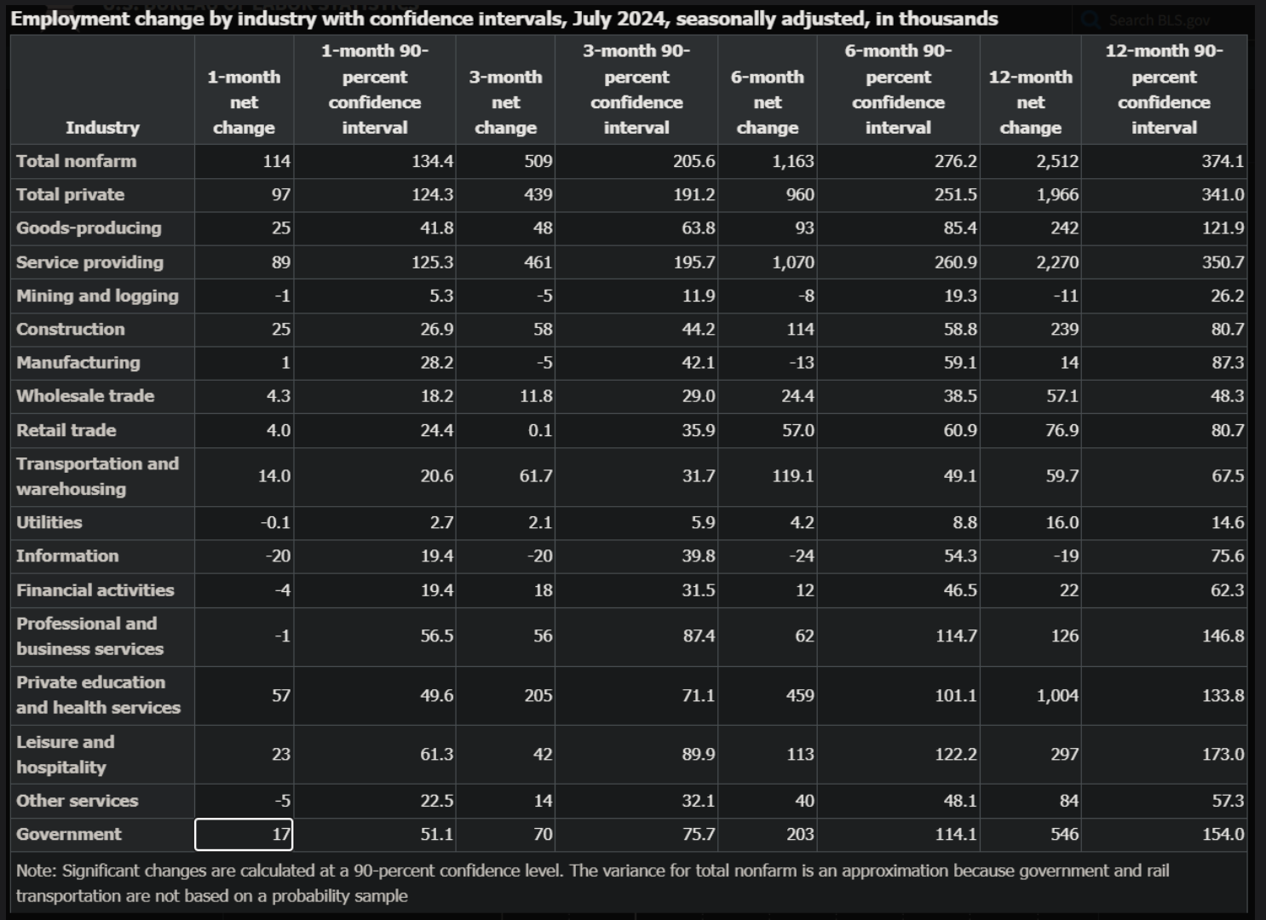
Task: Select the 12-month 90-percent confidence interval header
Action: tap(1164, 89)
